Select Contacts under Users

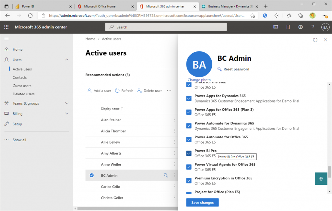(x=20, y=78)
